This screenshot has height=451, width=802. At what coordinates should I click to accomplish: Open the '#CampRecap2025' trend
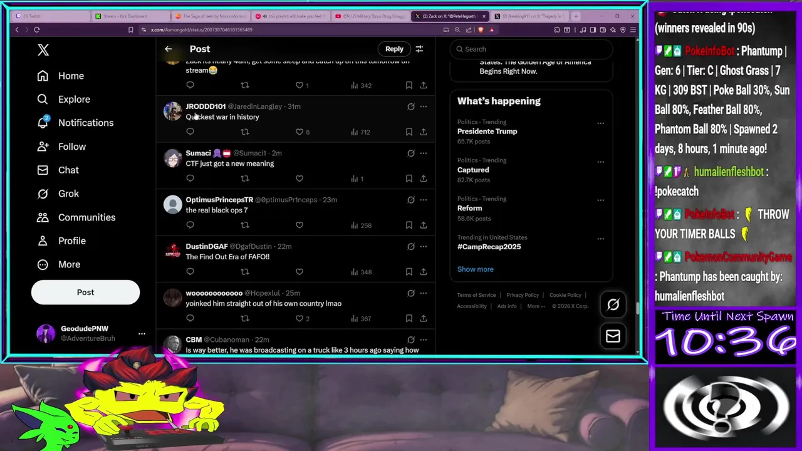489,247
